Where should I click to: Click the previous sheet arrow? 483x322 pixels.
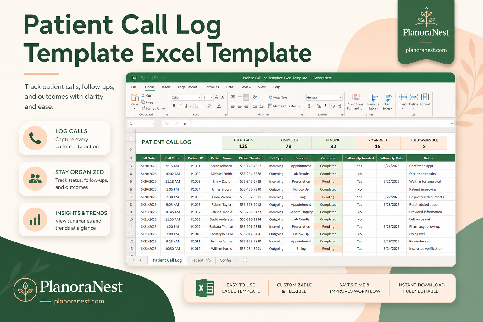click(133, 260)
